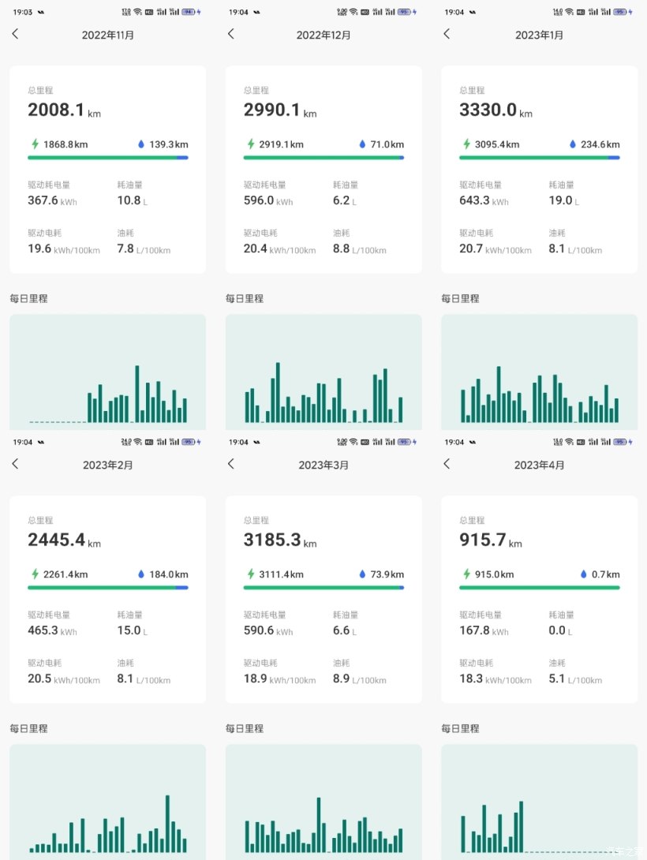Tap 367.6 kWh drive energy value
Viewport: 647px width, 860px height.
(x=53, y=200)
